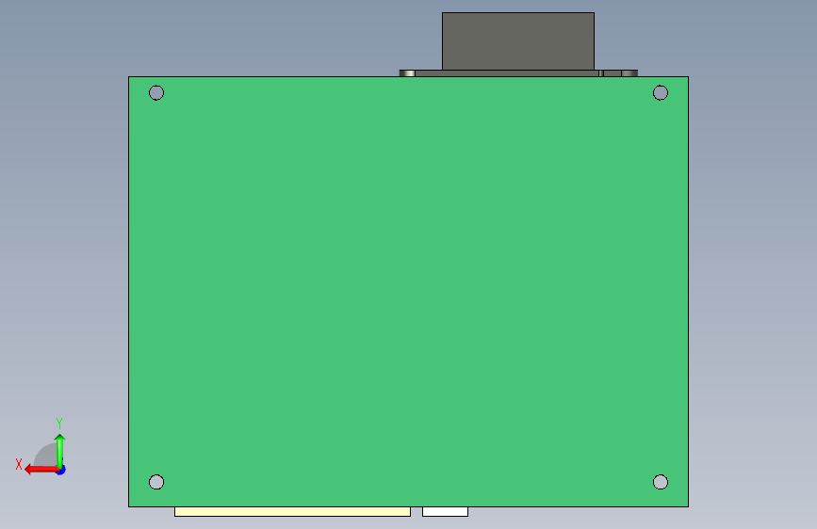Click the green Y axis arrow on the triad
Screen dimensions: 817x529
coord(60,450)
